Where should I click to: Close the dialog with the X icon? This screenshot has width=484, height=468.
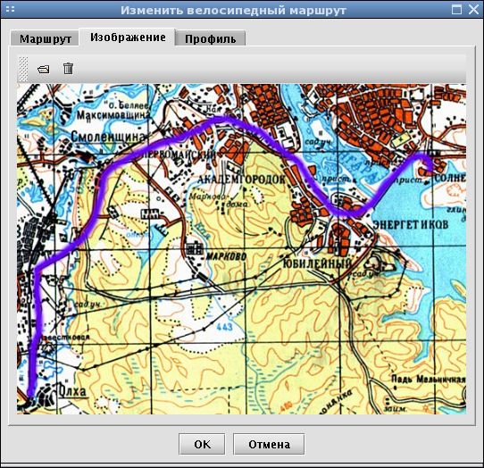pyautogui.click(x=473, y=9)
